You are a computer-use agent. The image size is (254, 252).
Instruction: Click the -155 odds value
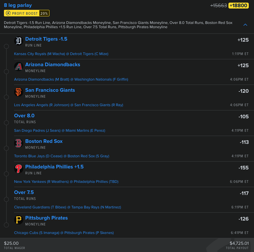pyautogui.click(x=244, y=168)
